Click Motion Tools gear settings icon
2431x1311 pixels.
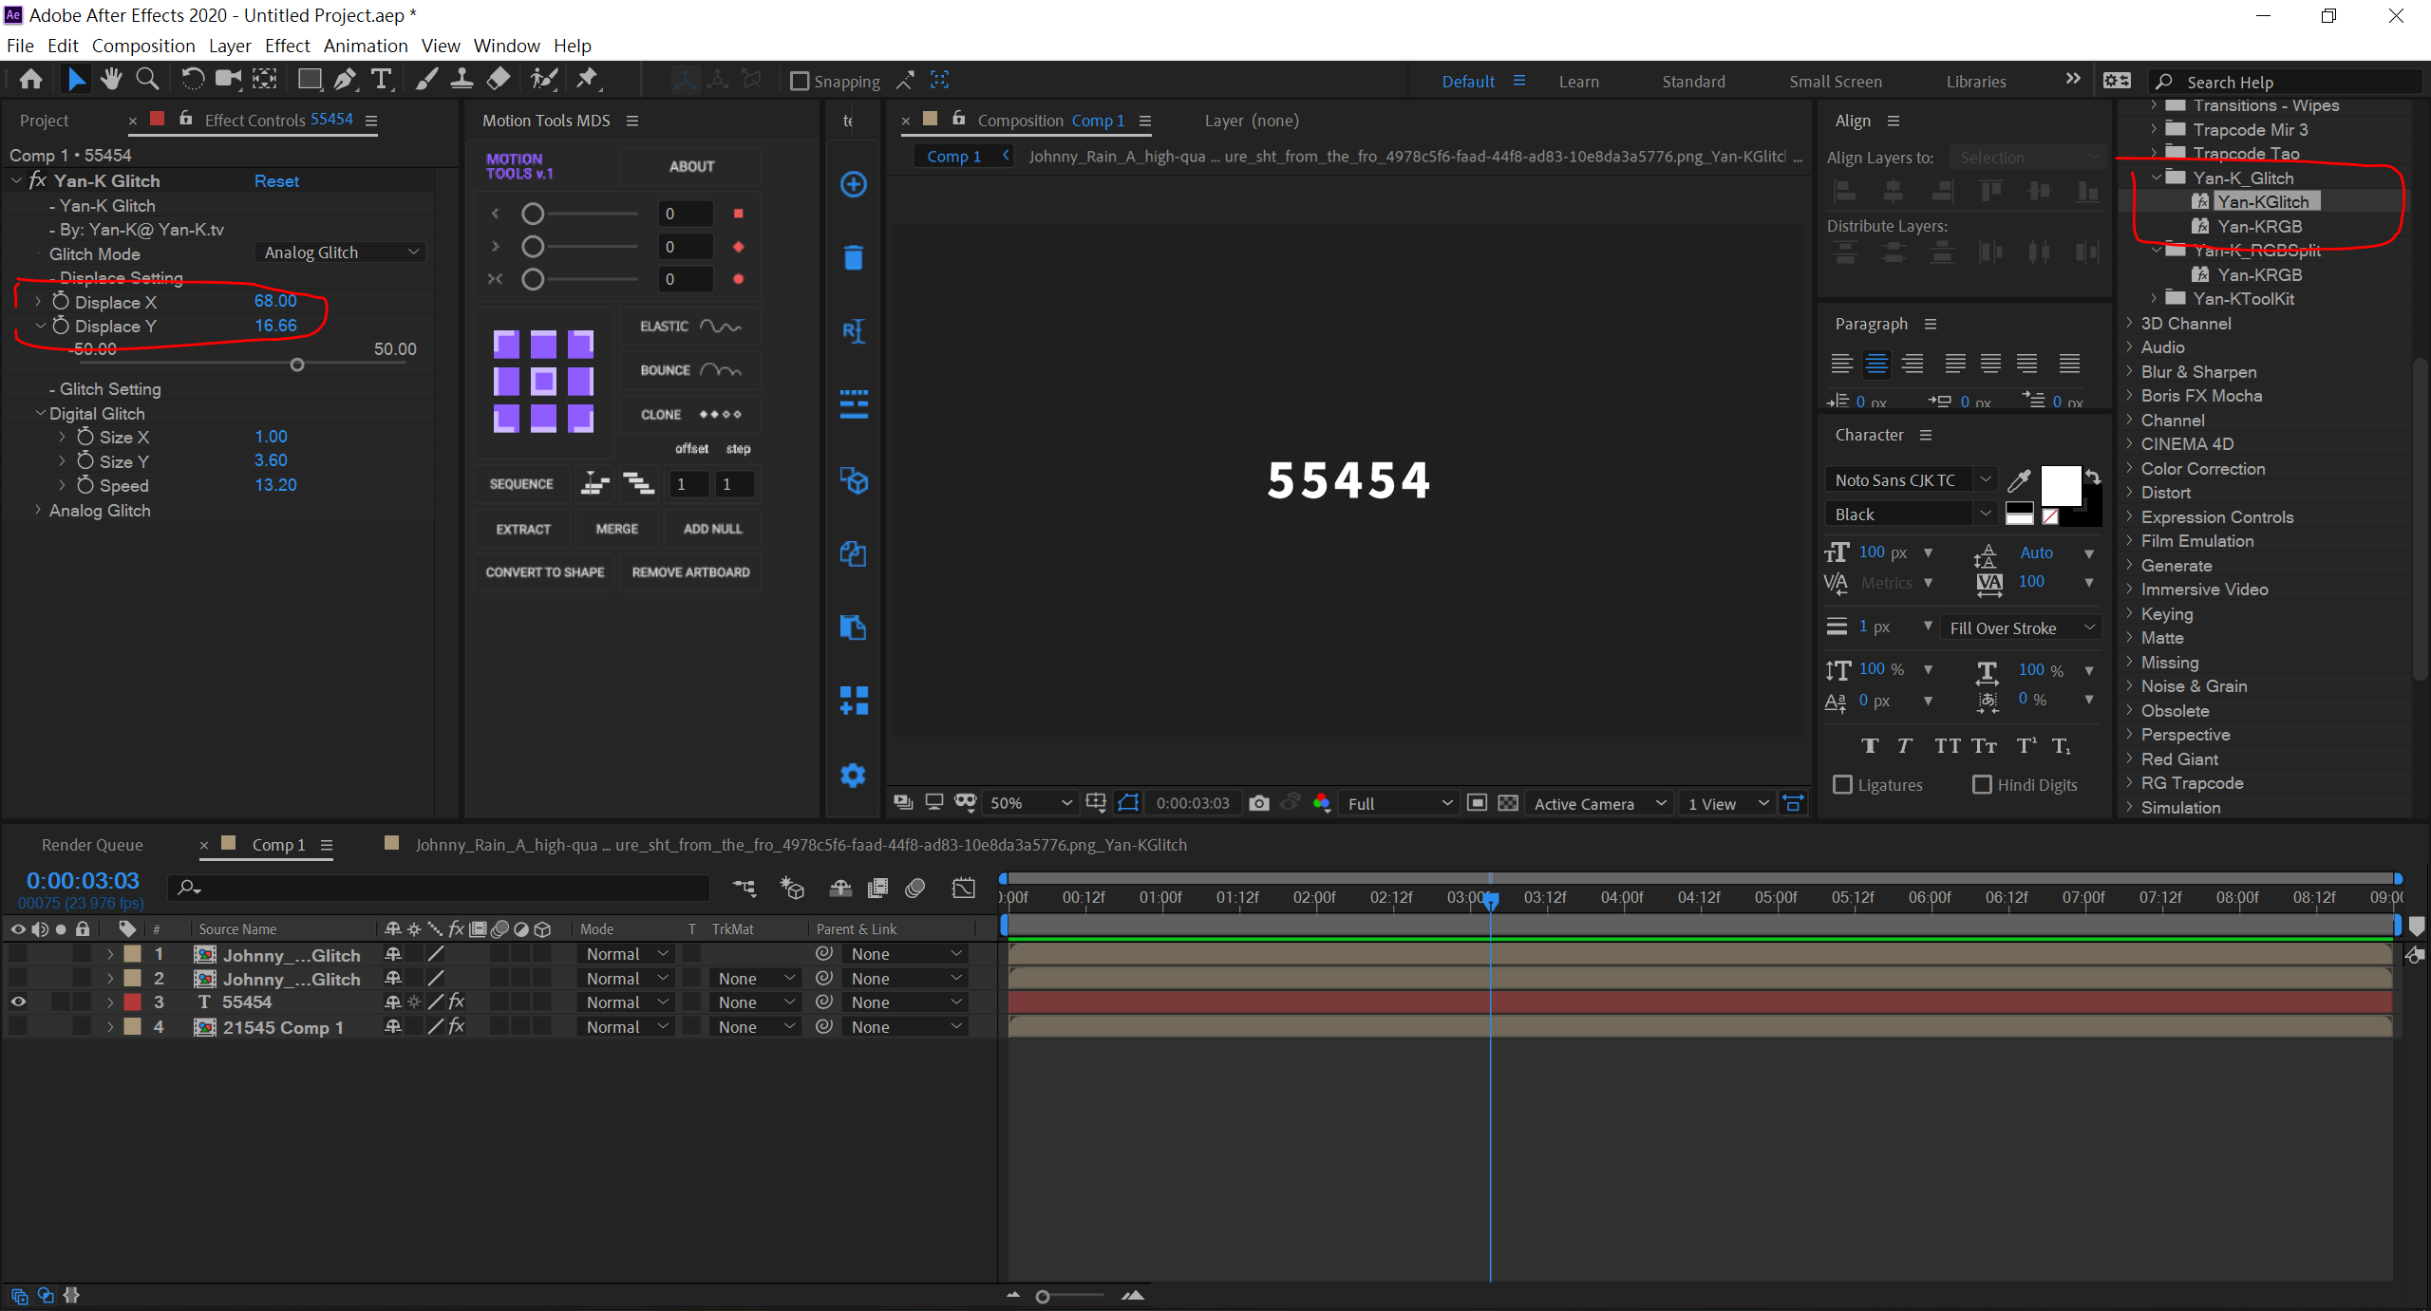[853, 775]
